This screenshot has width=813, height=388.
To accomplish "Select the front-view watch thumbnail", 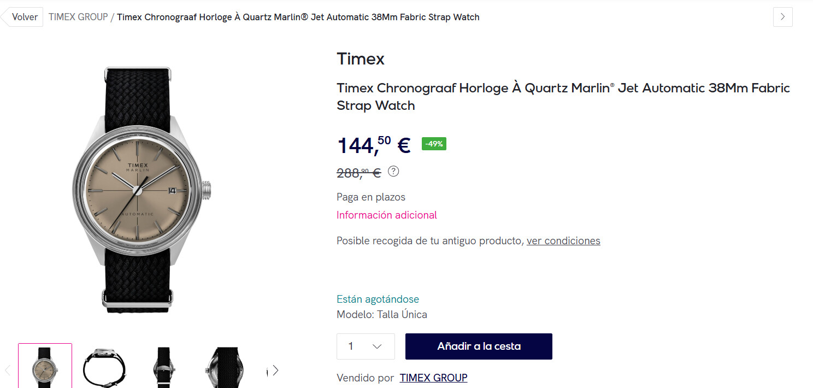I will (x=45, y=366).
